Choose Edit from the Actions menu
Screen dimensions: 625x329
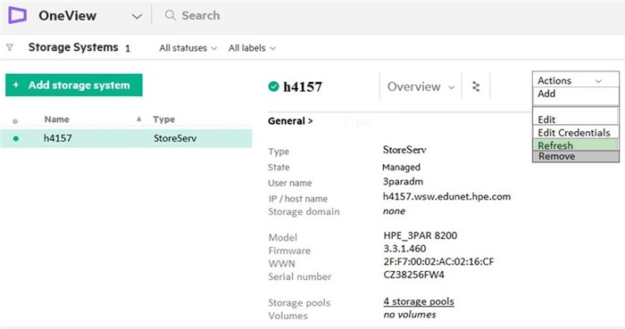[576, 119]
